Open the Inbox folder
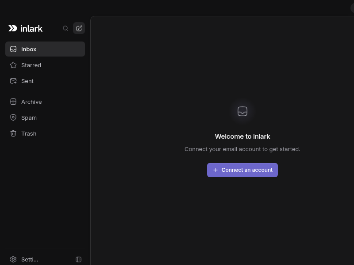Screen dimensions: 354x265 click(x=45, y=49)
